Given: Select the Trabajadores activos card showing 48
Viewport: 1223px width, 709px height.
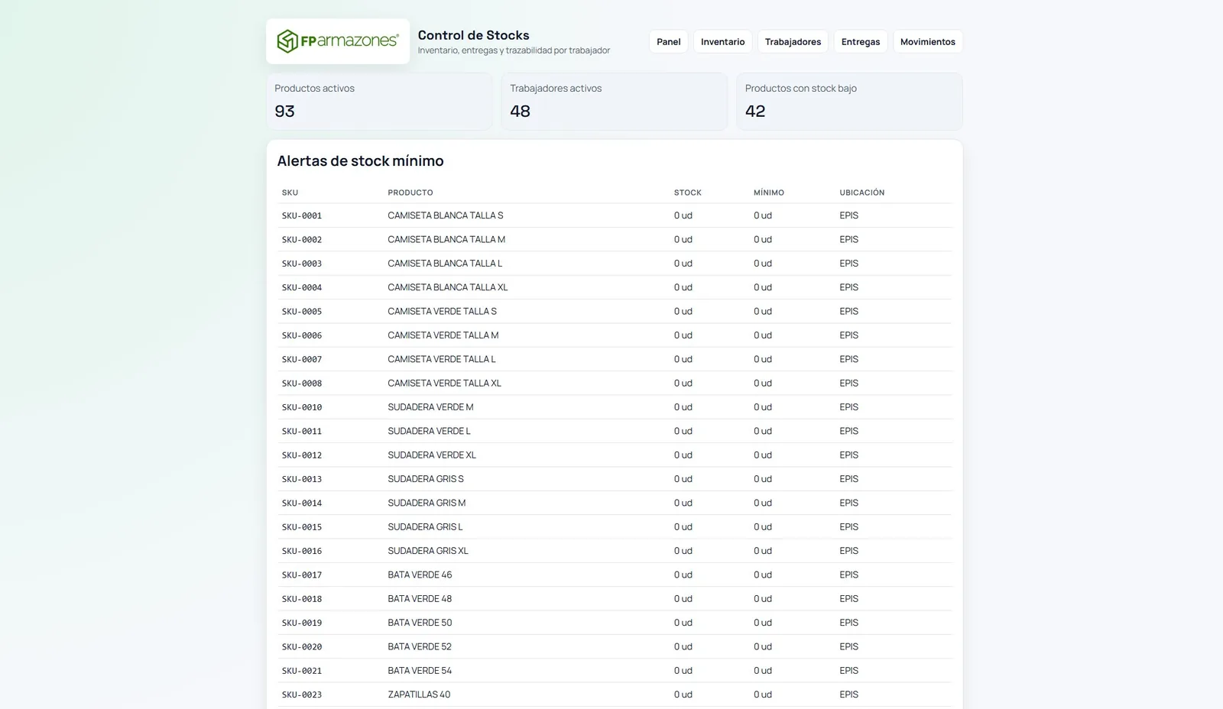Looking at the screenshot, I should click(614, 102).
